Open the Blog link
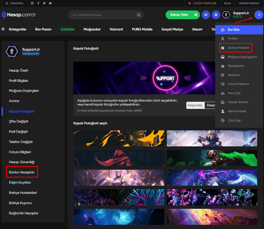 [x=228, y=3]
